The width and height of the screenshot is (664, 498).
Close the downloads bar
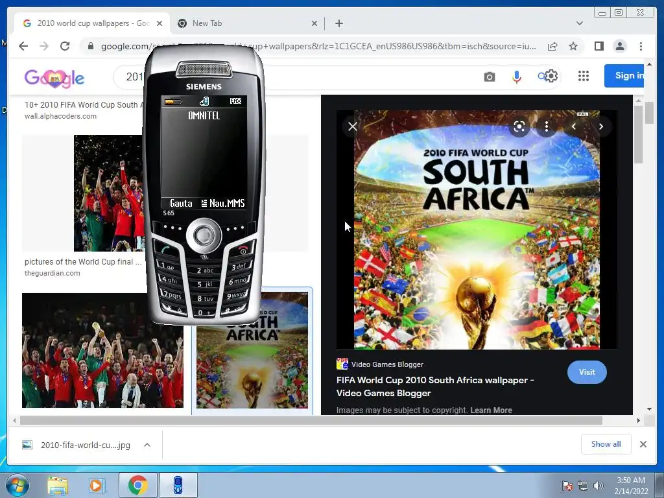point(643,444)
